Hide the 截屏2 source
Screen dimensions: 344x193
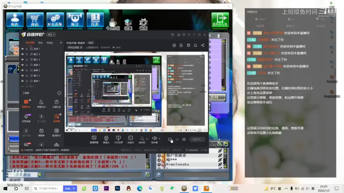(x=22, y=70)
